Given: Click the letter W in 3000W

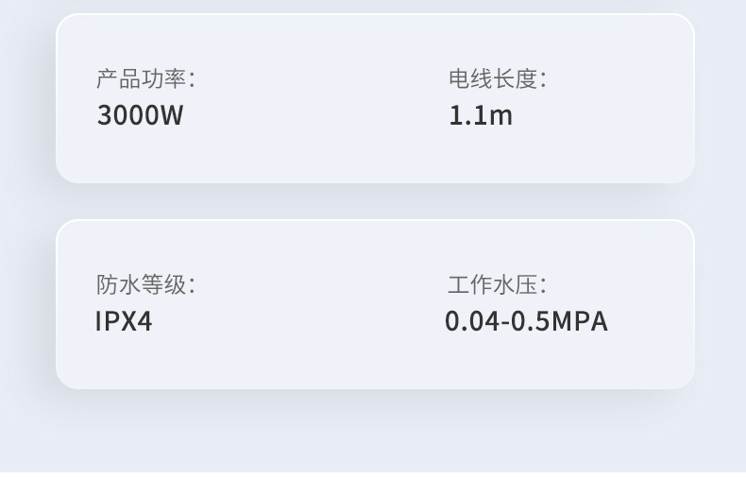Looking at the screenshot, I should click(x=171, y=115).
